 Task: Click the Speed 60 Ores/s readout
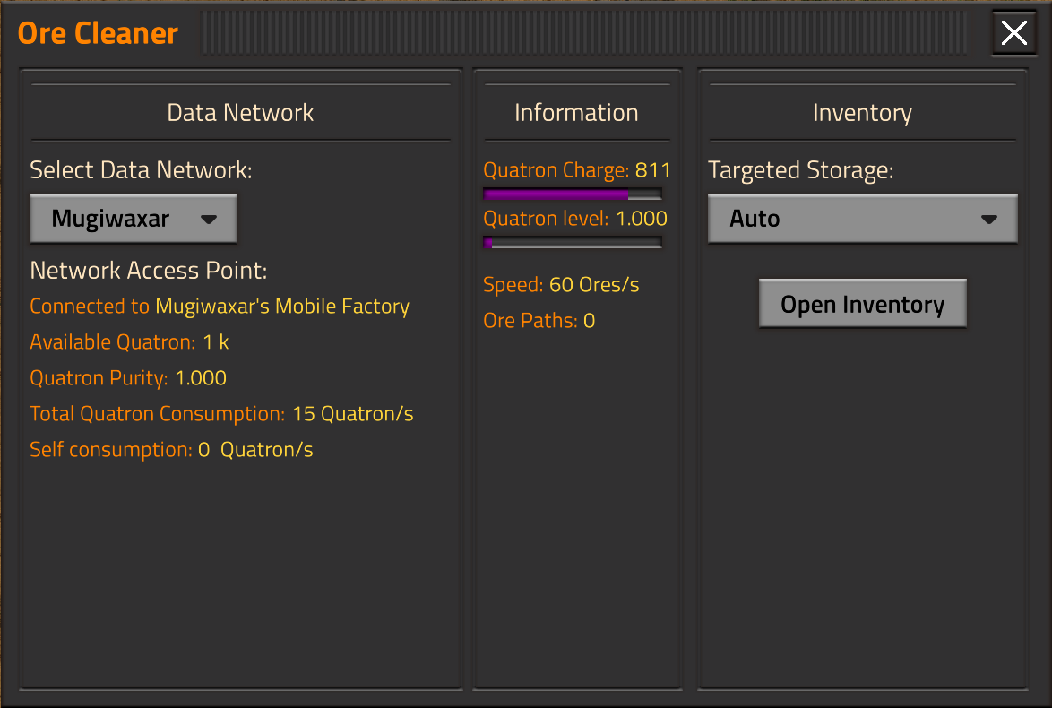click(x=561, y=285)
